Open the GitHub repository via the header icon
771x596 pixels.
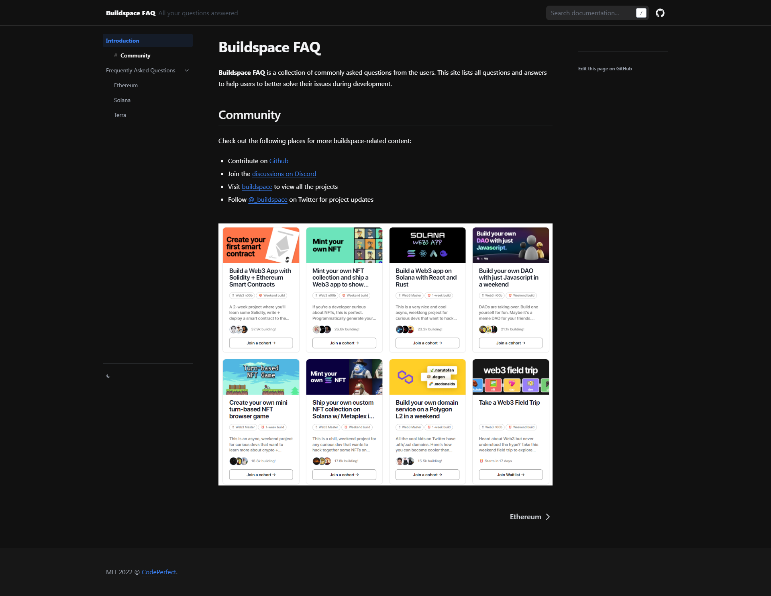click(660, 12)
